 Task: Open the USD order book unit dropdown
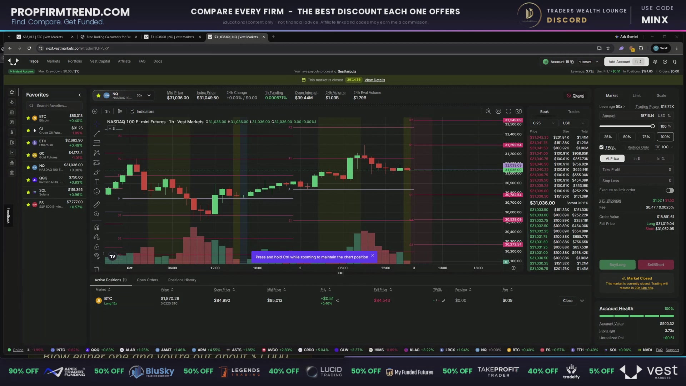(x=574, y=123)
